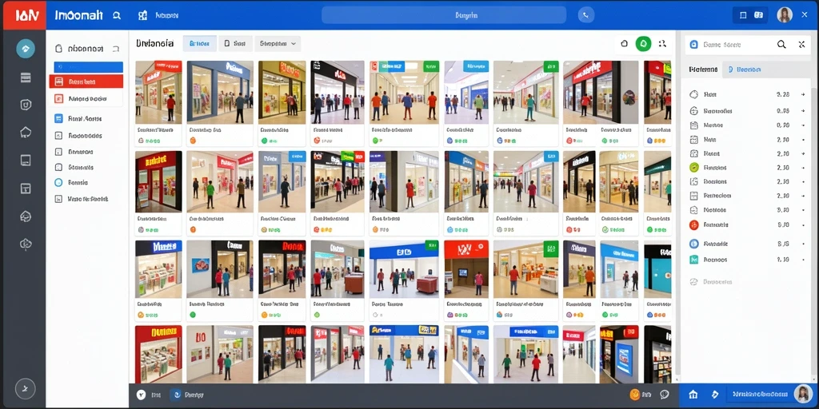Viewport: 819px width, 409px height.
Task: Click the blue refresh button in the bottom bar
Action: point(176,395)
